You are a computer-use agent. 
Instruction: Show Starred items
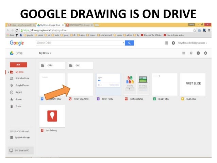pos(19,99)
